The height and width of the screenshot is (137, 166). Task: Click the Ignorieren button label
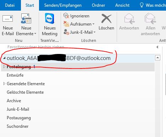pyautogui.click(x=80, y=16)
